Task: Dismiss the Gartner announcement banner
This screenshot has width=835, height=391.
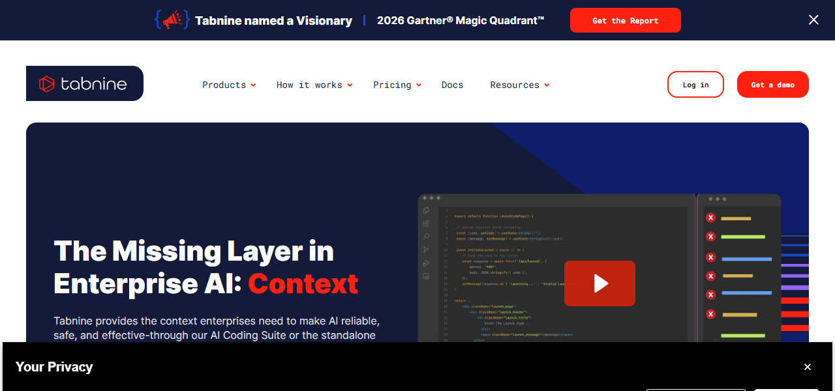Action: [813, 20]
